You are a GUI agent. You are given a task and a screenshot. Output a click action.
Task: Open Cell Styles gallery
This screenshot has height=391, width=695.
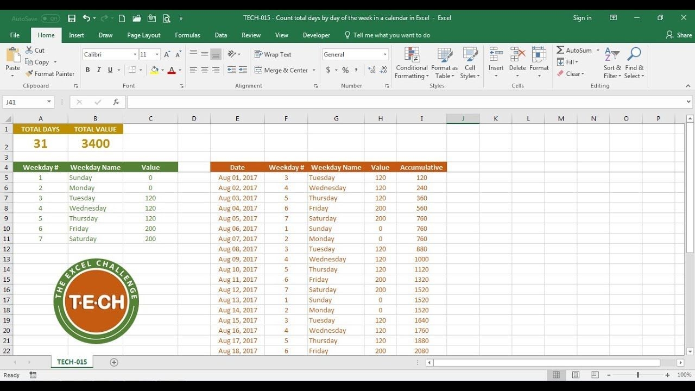click(470, 63)
